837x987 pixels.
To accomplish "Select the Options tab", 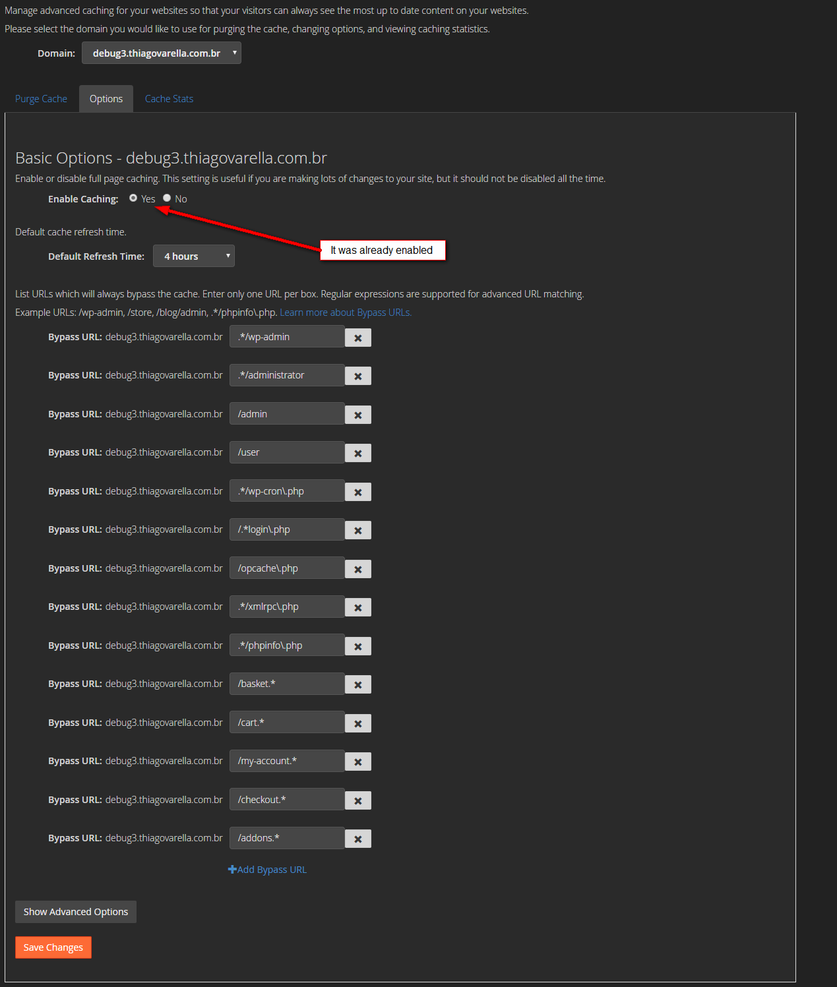I will click(x=106, y=99).
